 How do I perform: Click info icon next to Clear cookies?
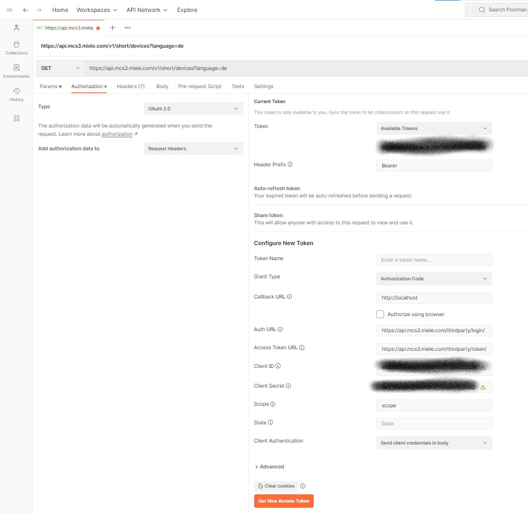pyautogui.click(x=303, y=486)
